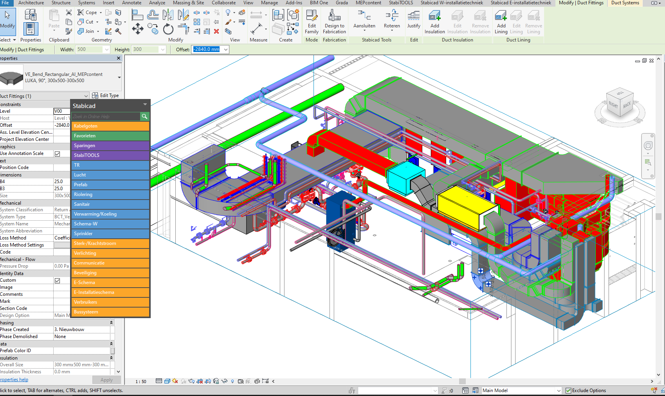Click the Aligned Dimension measure icon
The image size is (665, 396).
[x=256, y=29]
